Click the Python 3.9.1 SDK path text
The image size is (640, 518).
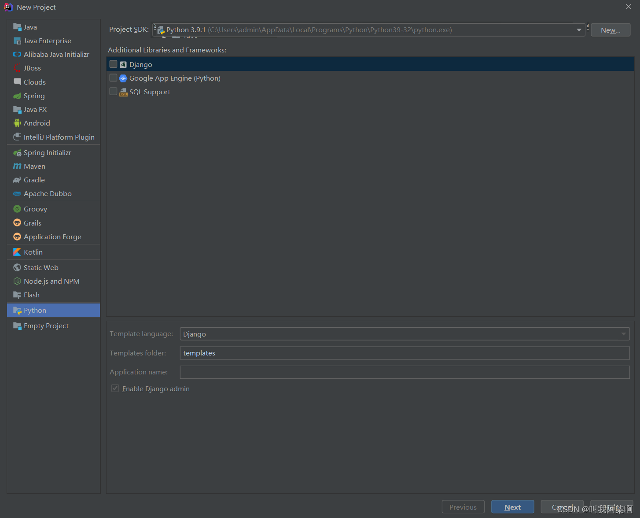309,30
